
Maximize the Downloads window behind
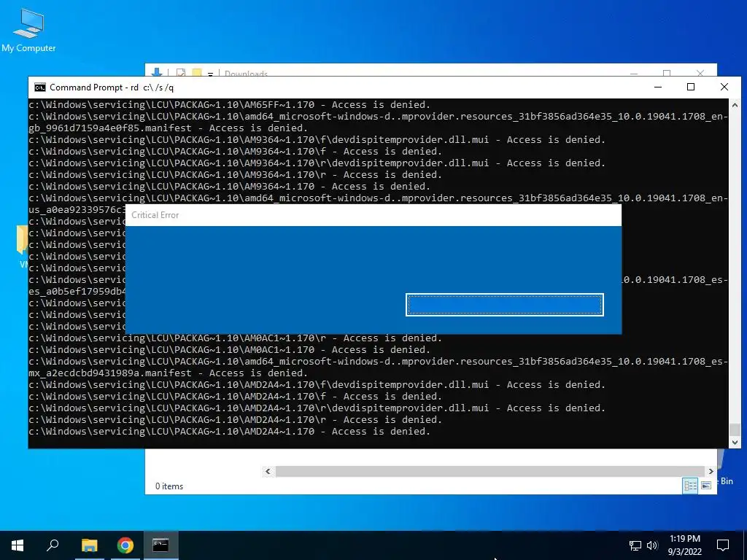(x=667, y=72)
